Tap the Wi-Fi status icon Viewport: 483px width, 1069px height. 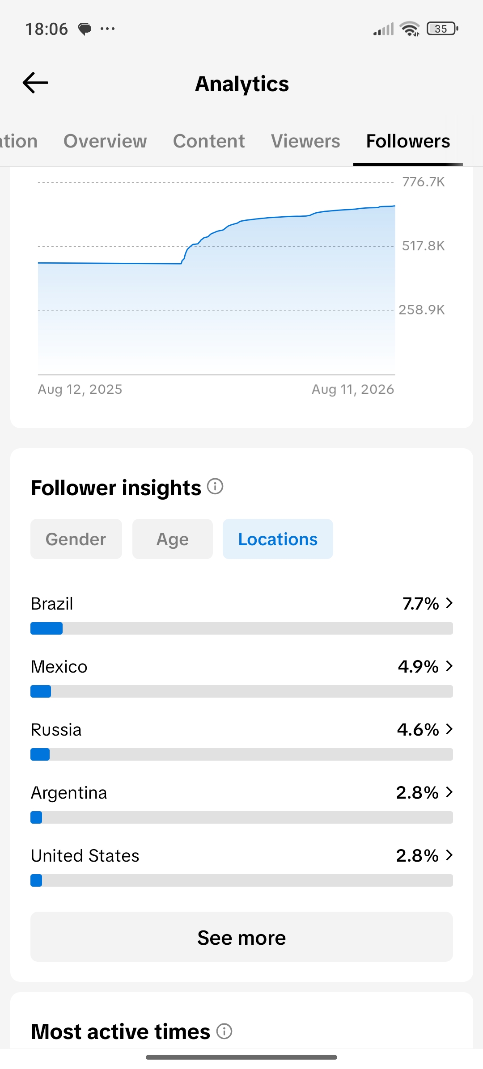(410, 29)
